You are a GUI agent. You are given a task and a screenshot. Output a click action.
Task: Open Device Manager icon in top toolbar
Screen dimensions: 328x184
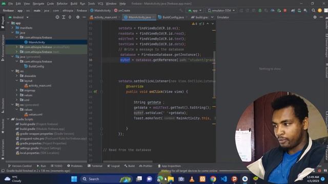click(299, 10)
